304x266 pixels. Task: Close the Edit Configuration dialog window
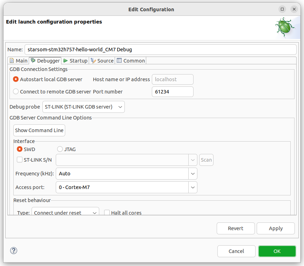pos(294,9)
